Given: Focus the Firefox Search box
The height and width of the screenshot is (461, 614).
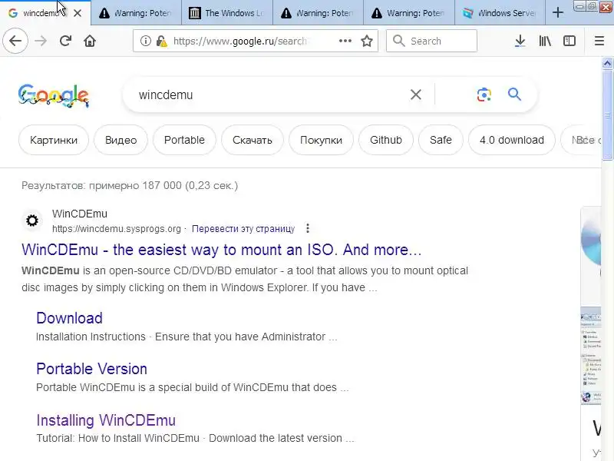Looking at the screenshot, I should click(431, 41).
